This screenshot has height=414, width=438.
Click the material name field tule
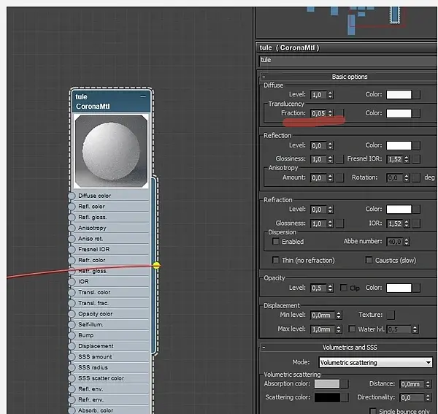pyautogui.click(x=347, y=61)
